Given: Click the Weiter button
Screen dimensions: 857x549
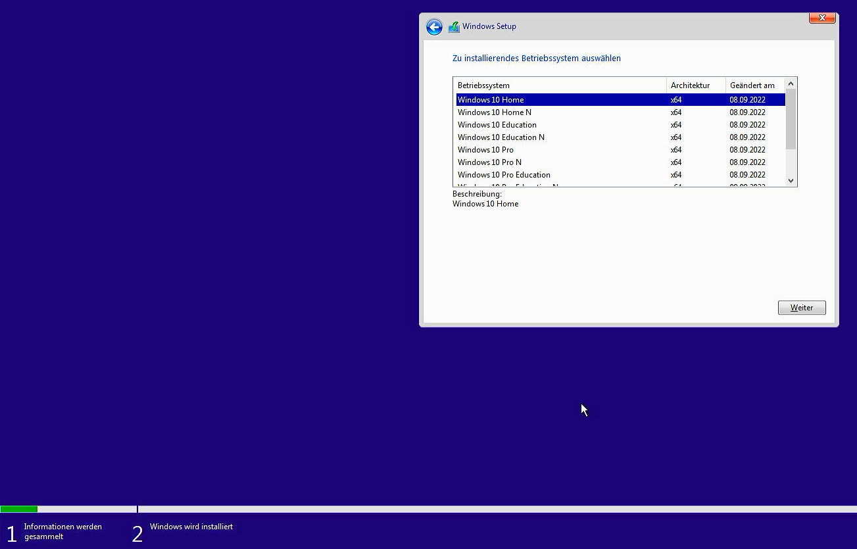Looking at the screenshot, I should (x=802, y=308).
